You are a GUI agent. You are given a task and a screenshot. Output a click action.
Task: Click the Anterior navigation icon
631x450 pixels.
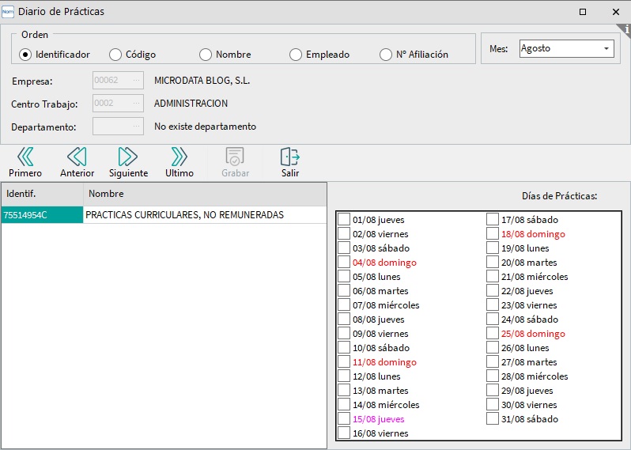click(77, 157)
